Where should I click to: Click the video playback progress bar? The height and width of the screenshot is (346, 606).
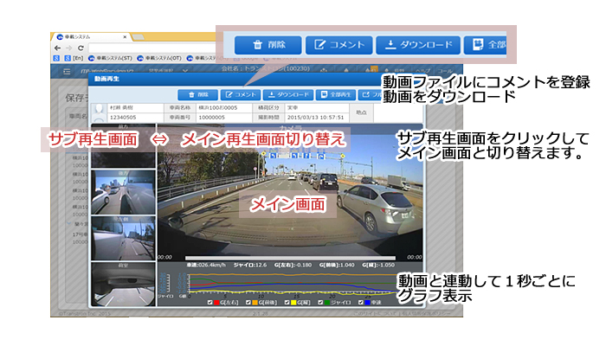click(x=290, y=258)
